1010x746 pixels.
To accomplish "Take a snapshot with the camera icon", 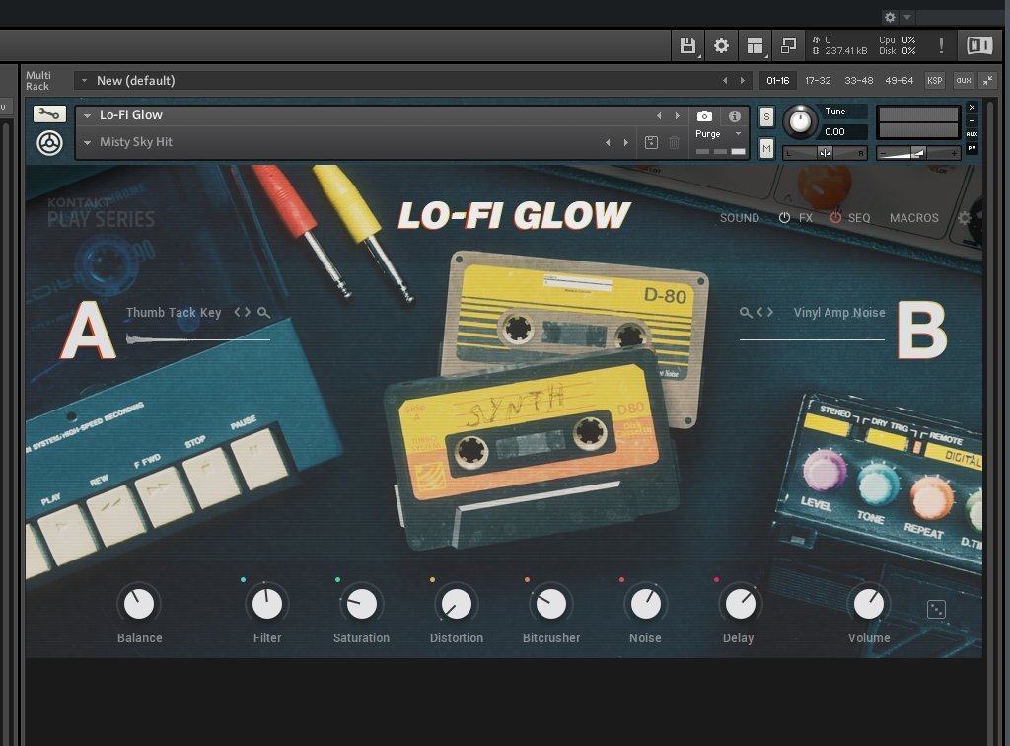I will point(704,116).
